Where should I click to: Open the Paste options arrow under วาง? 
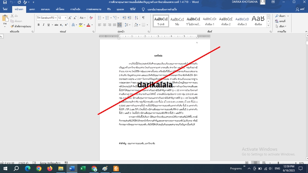pyautogui.click(x=5, y=26)
